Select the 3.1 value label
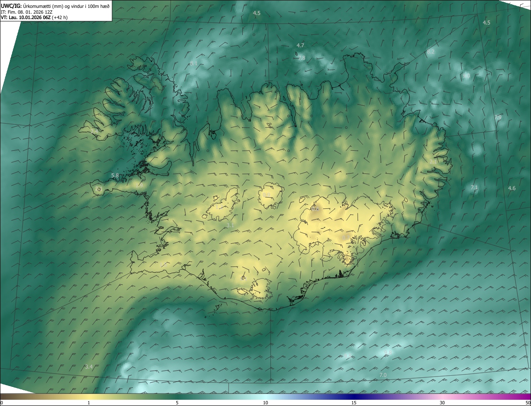531x406 pixels. (230, 225)
